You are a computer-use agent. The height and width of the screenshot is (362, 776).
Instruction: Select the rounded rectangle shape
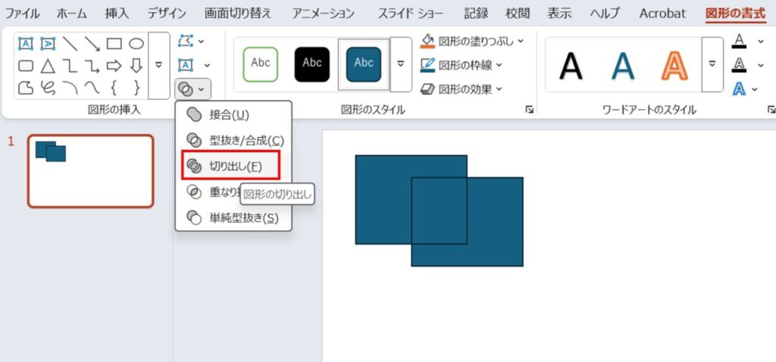(25, 65)
